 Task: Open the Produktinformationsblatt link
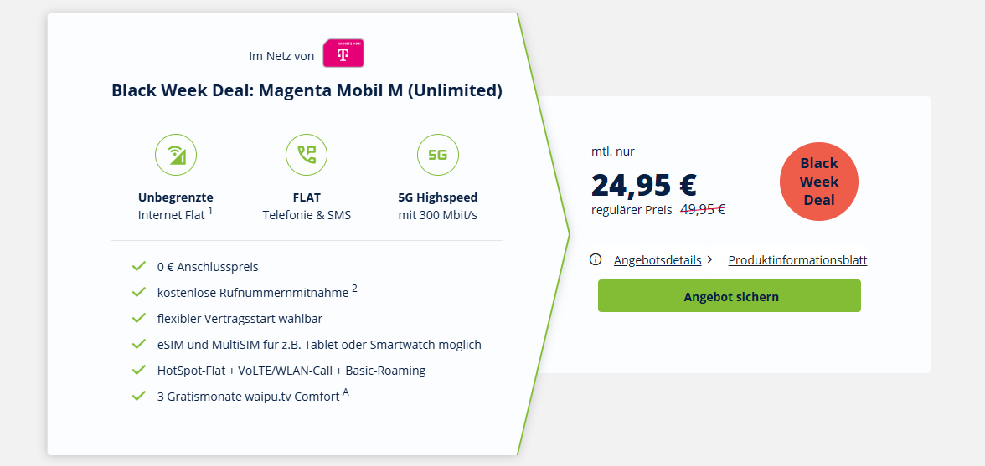797,260
